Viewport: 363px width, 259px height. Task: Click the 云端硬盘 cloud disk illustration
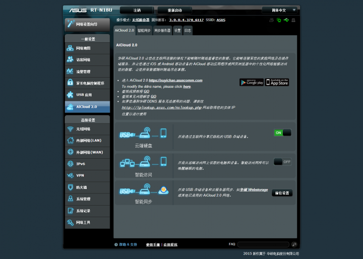point(143,133)
